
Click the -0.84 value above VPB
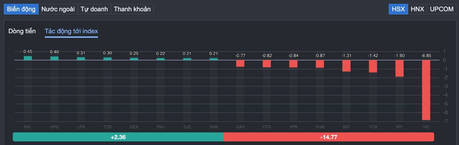coord(293,56)
